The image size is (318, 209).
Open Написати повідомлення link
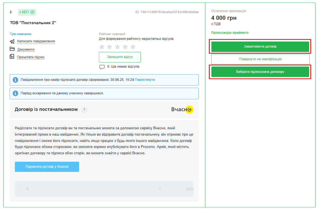pos(36,42)
